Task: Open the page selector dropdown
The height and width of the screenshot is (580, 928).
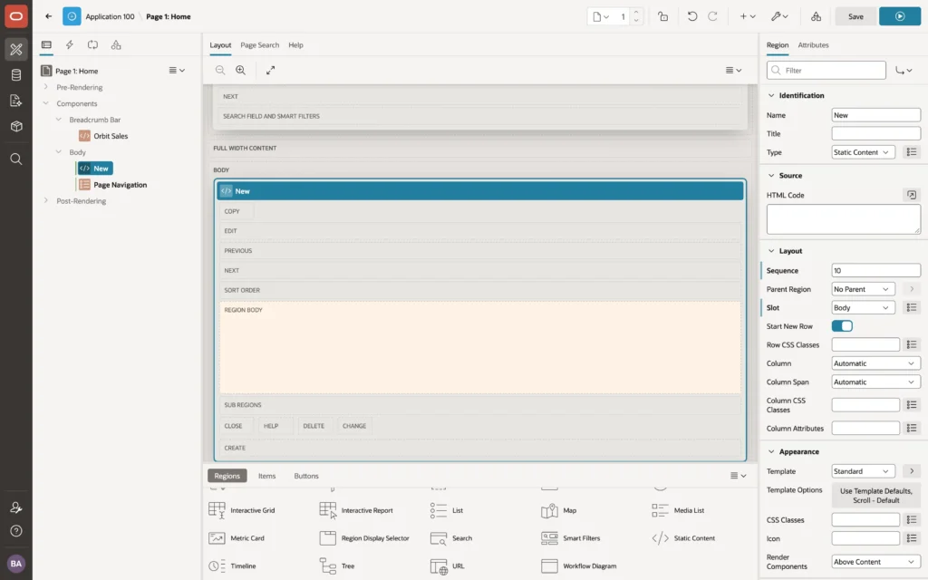Action: tap(601, 16)
